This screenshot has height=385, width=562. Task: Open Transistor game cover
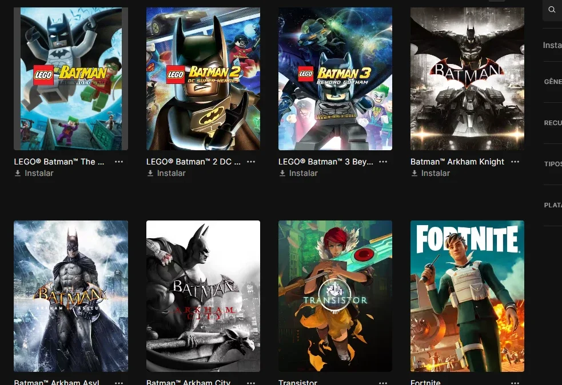[x=335, y=296]
